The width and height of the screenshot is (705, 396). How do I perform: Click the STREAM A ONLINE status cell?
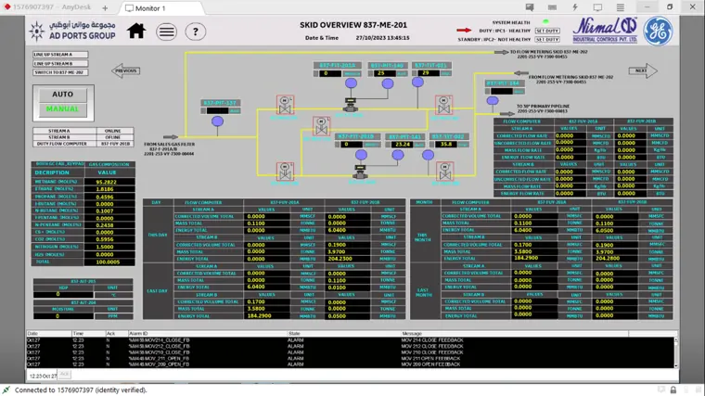click(113, 131)
